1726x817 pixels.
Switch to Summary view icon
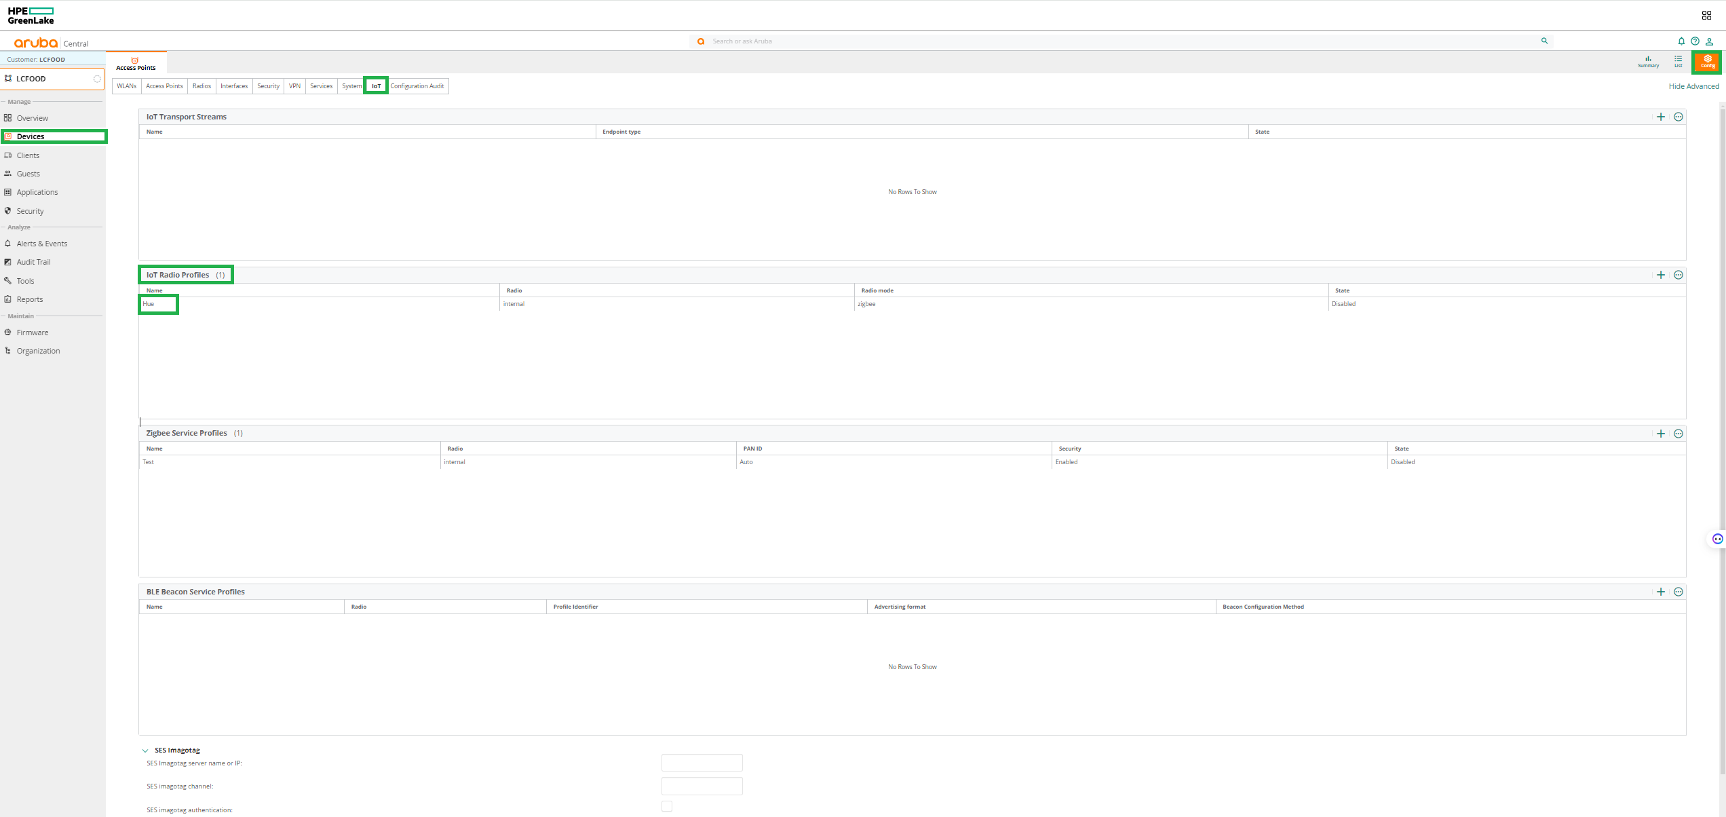click(x=1648, y=61)
